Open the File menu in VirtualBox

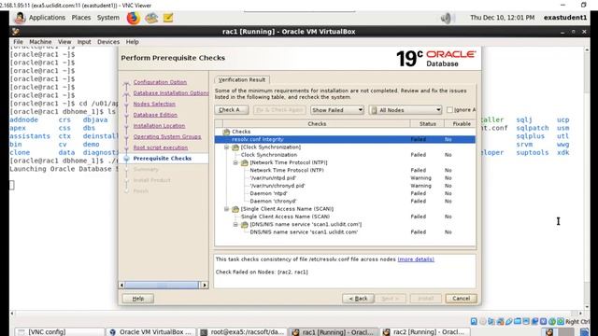click(18, 42)
